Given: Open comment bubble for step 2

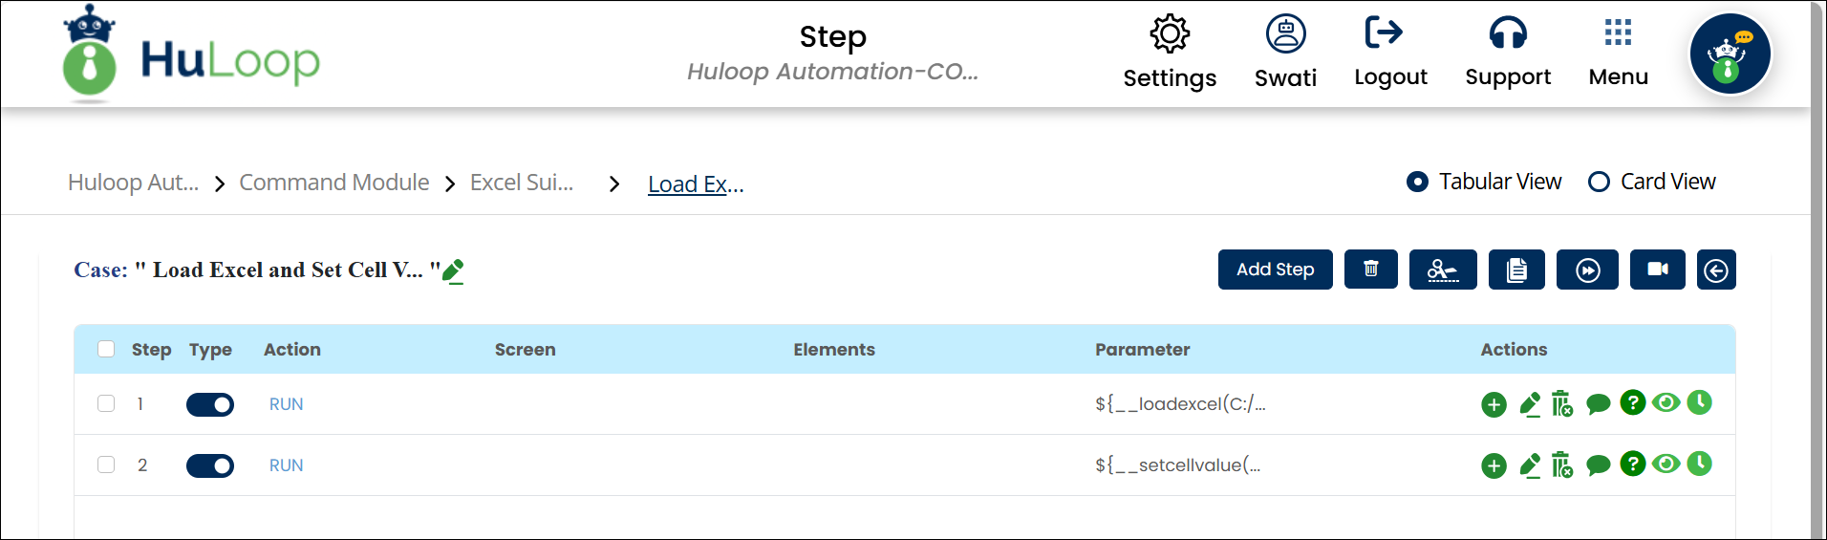Looking at the screenshot, I should point(1598,465).
